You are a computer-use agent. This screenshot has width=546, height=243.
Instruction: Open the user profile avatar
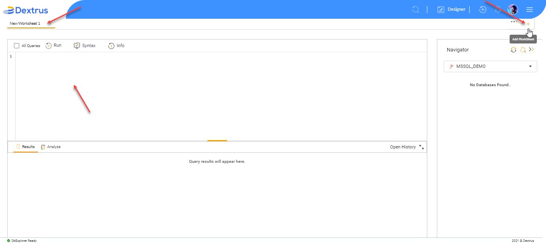513,10
